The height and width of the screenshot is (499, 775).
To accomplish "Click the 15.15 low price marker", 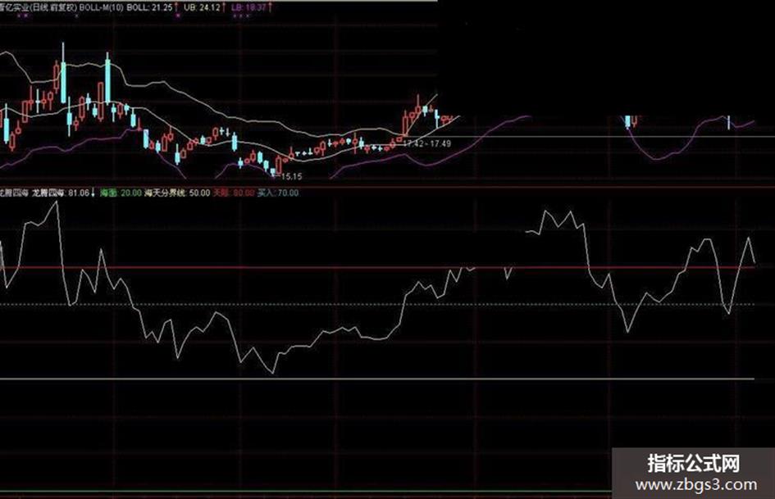I will (290, 176).
